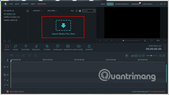Click the zoom in plus icon
The width and height of the screenshot is (169, 95).
tap(143, 56)
